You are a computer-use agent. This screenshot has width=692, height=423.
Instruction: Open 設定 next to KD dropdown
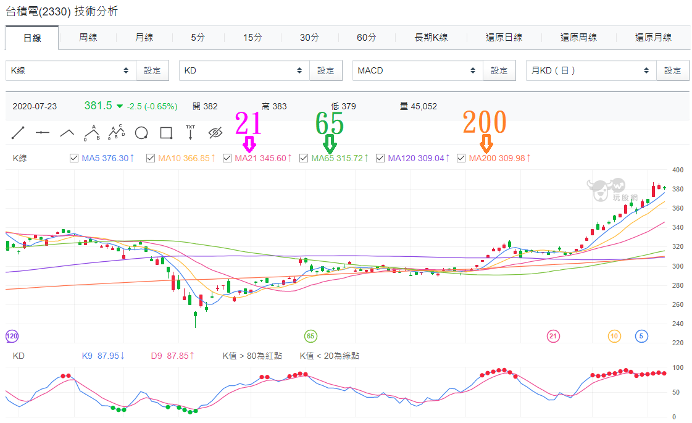326,70
